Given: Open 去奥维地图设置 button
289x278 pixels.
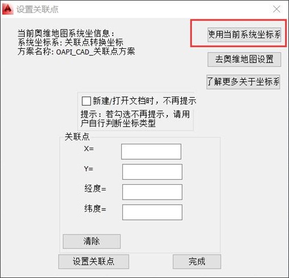Looking at the screenshot, I should pyautogui.click(x=244, y=59).
